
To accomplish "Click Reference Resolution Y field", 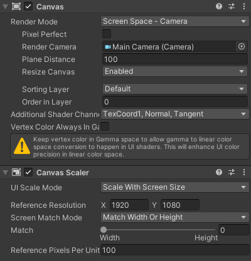I will click(x=180, y=205).
